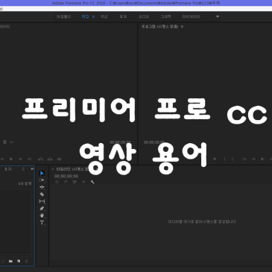Toggle linked selection in timeline
The height and width of the screenshot is (272, 272).
tap(75, 182)
